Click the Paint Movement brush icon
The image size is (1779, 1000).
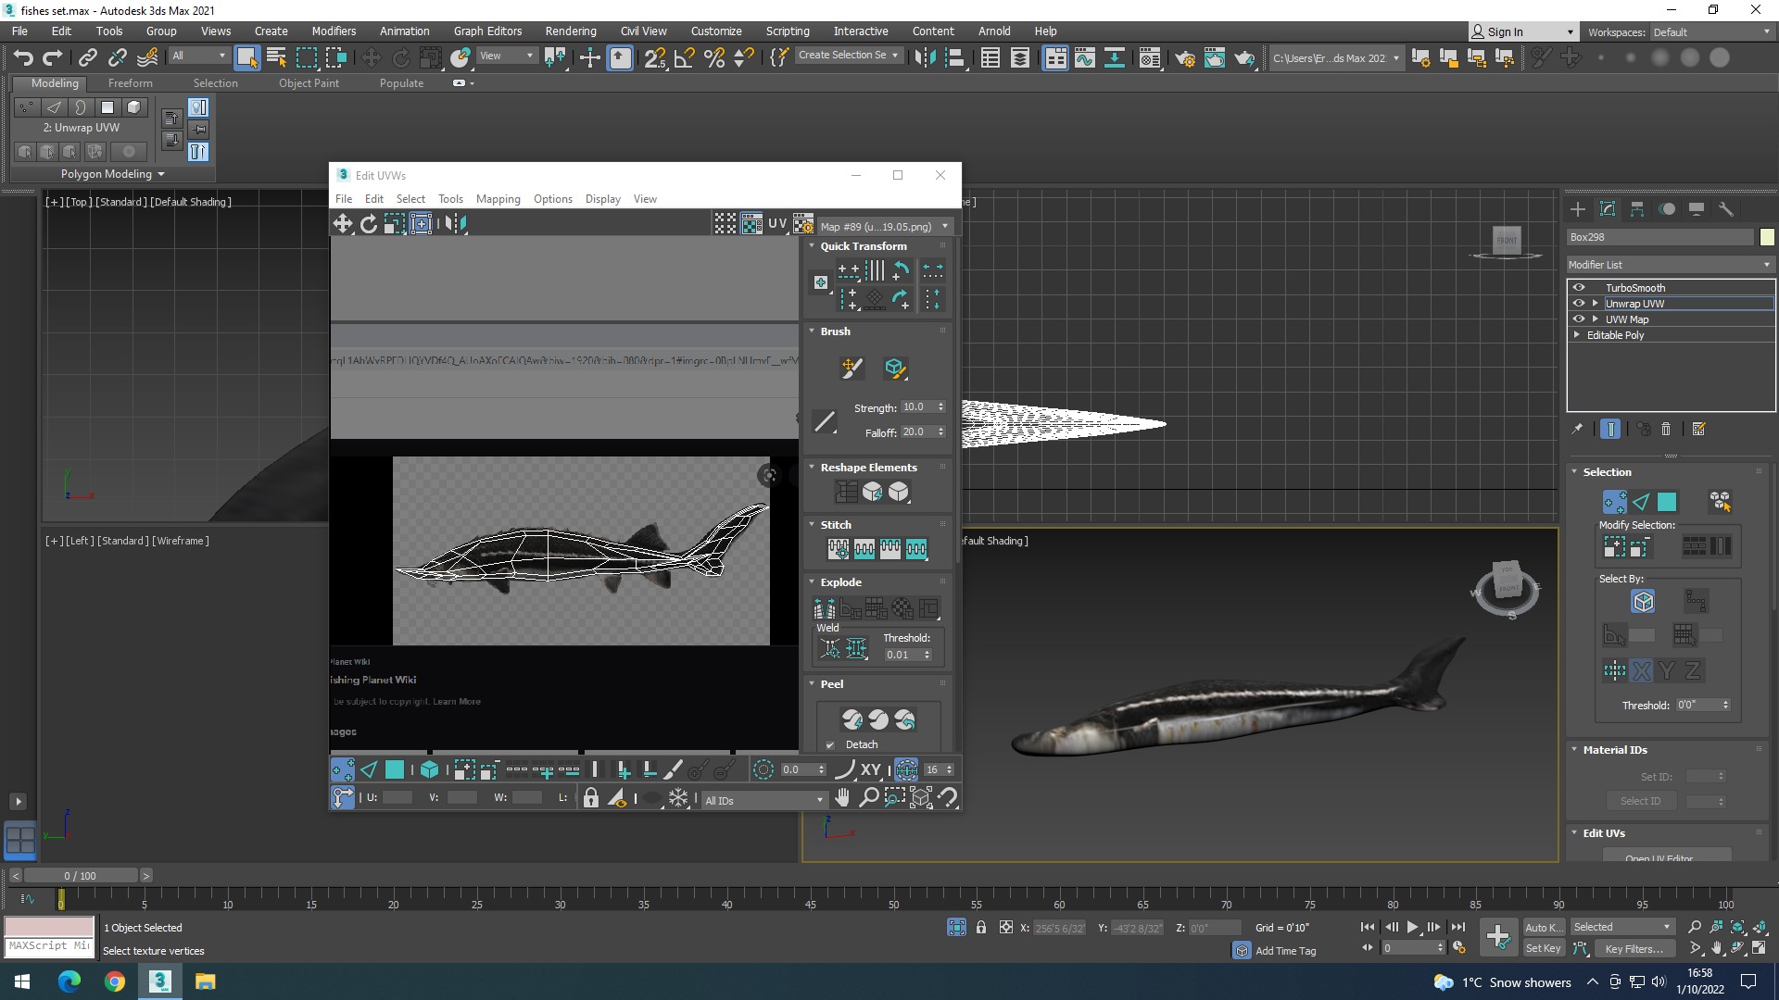click(x=851, y=368)
